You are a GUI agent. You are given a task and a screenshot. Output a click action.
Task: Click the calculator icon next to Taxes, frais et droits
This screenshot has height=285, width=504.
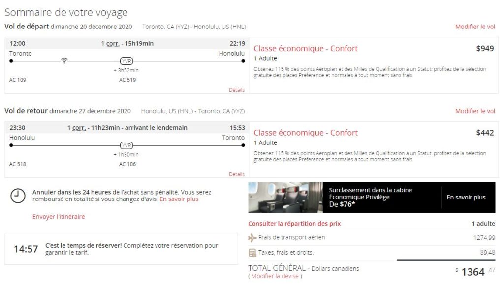[252, 253]
